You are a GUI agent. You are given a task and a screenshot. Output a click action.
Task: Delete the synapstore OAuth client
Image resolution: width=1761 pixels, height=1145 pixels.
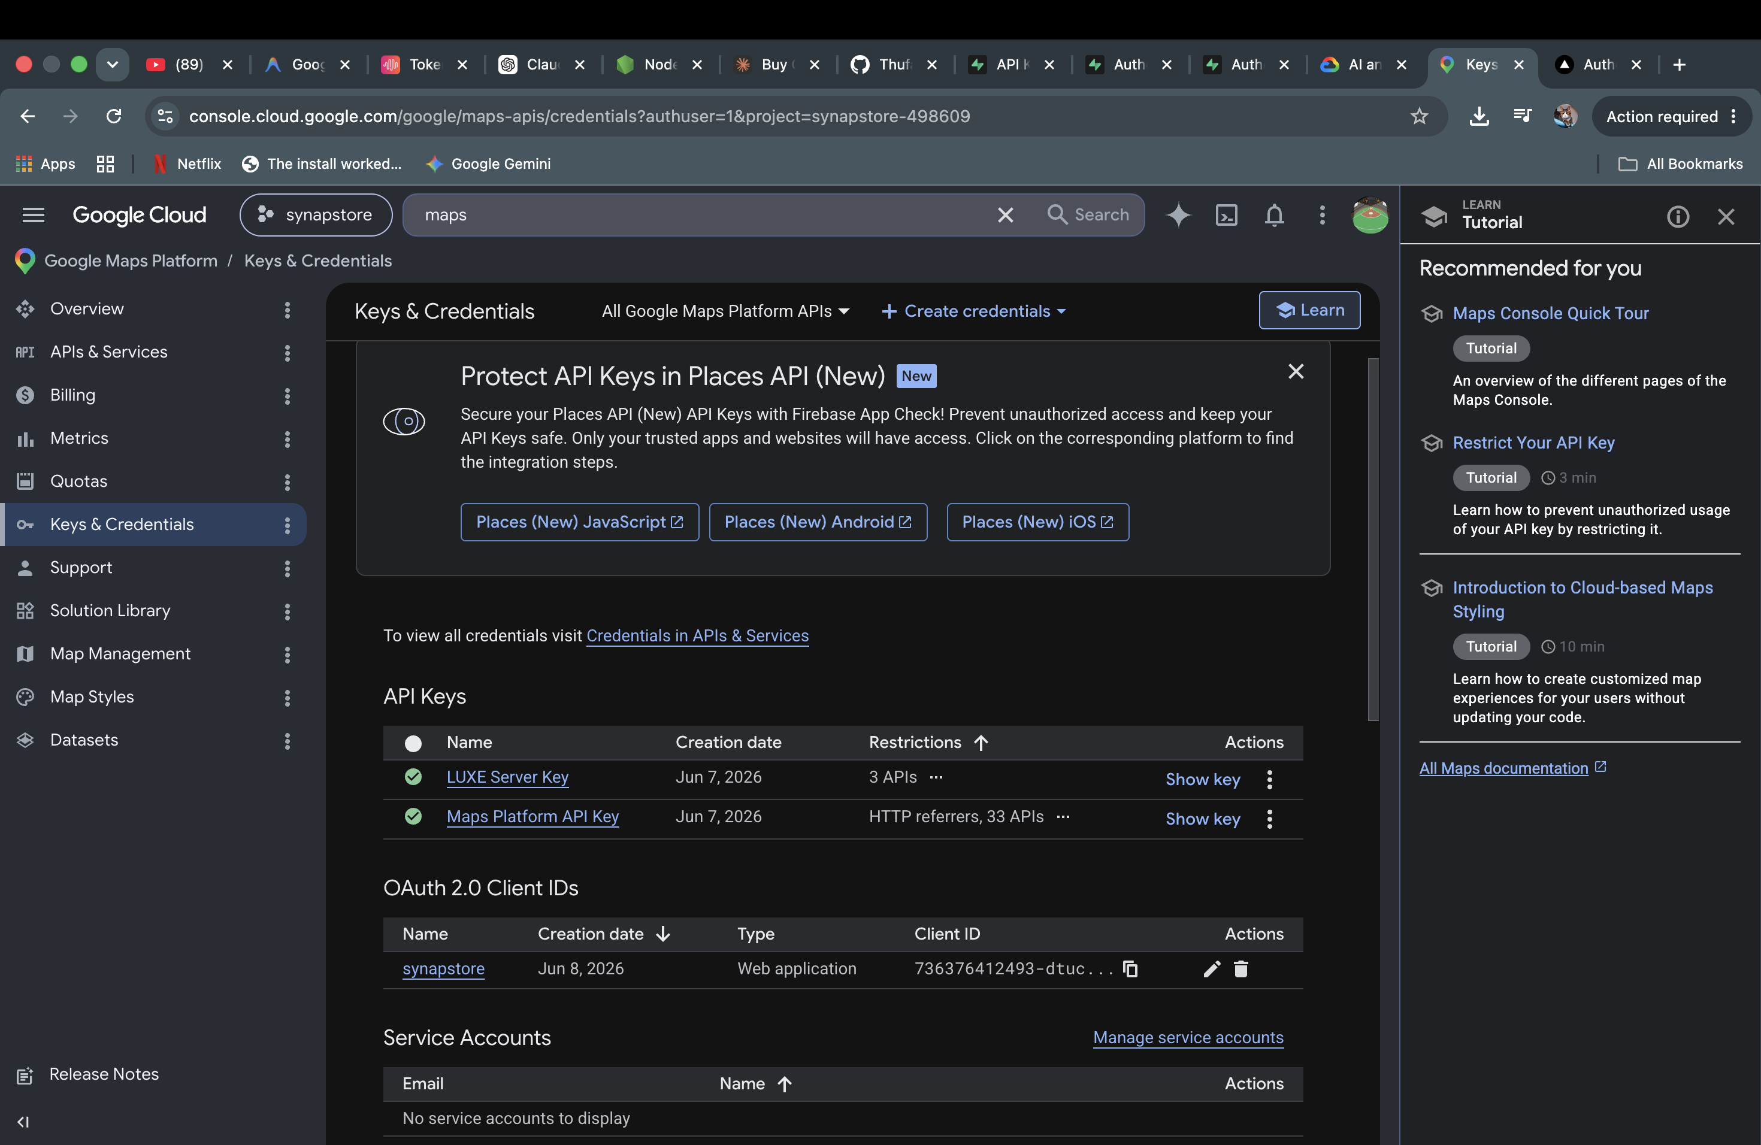click(1241, 969)
